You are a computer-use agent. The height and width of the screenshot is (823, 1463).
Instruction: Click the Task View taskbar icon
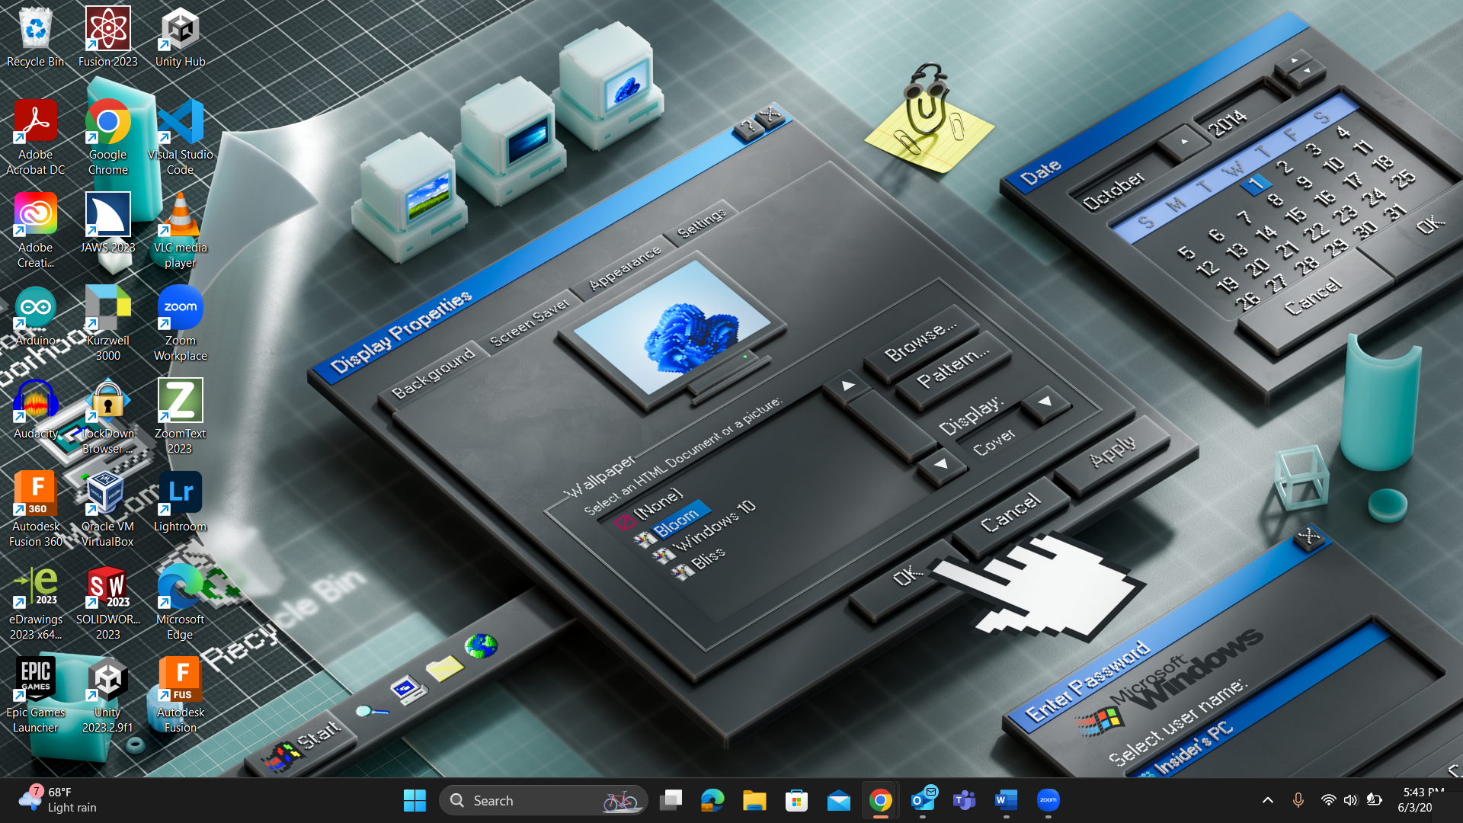coord(671,800)
